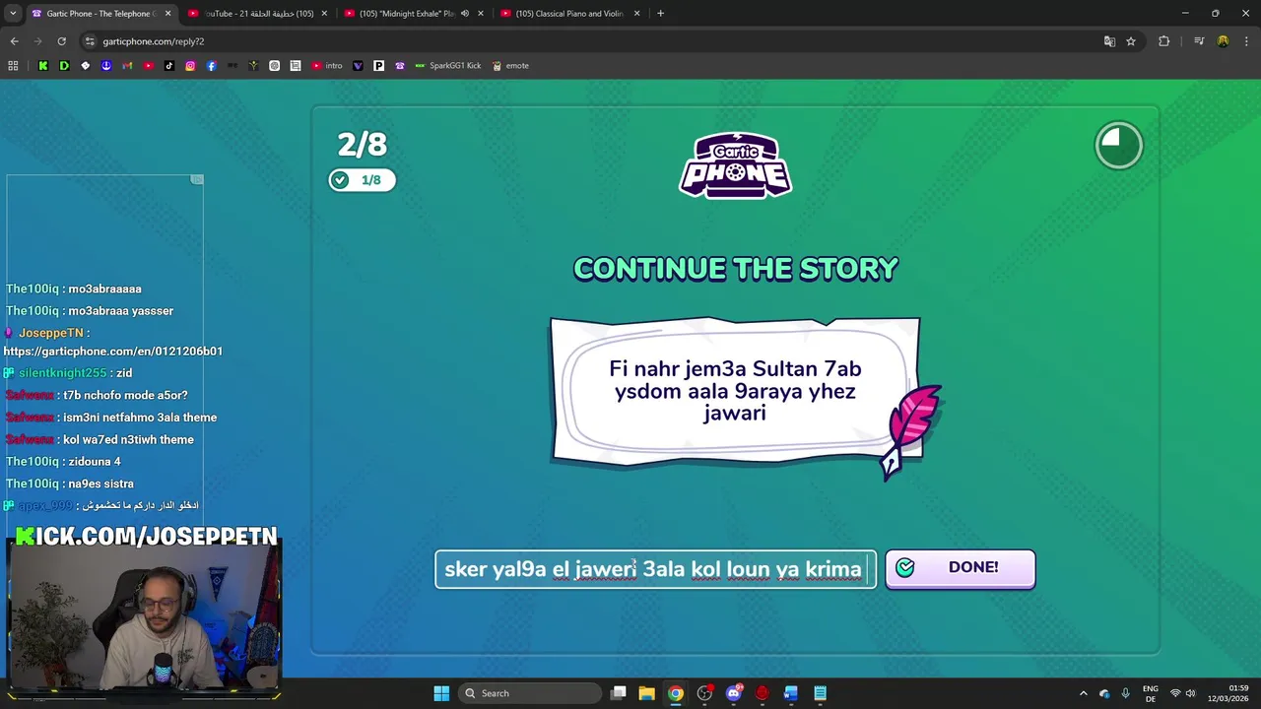Reload the current page
The height and width of the screenshot is (709, 1261).
coord(61,41)
